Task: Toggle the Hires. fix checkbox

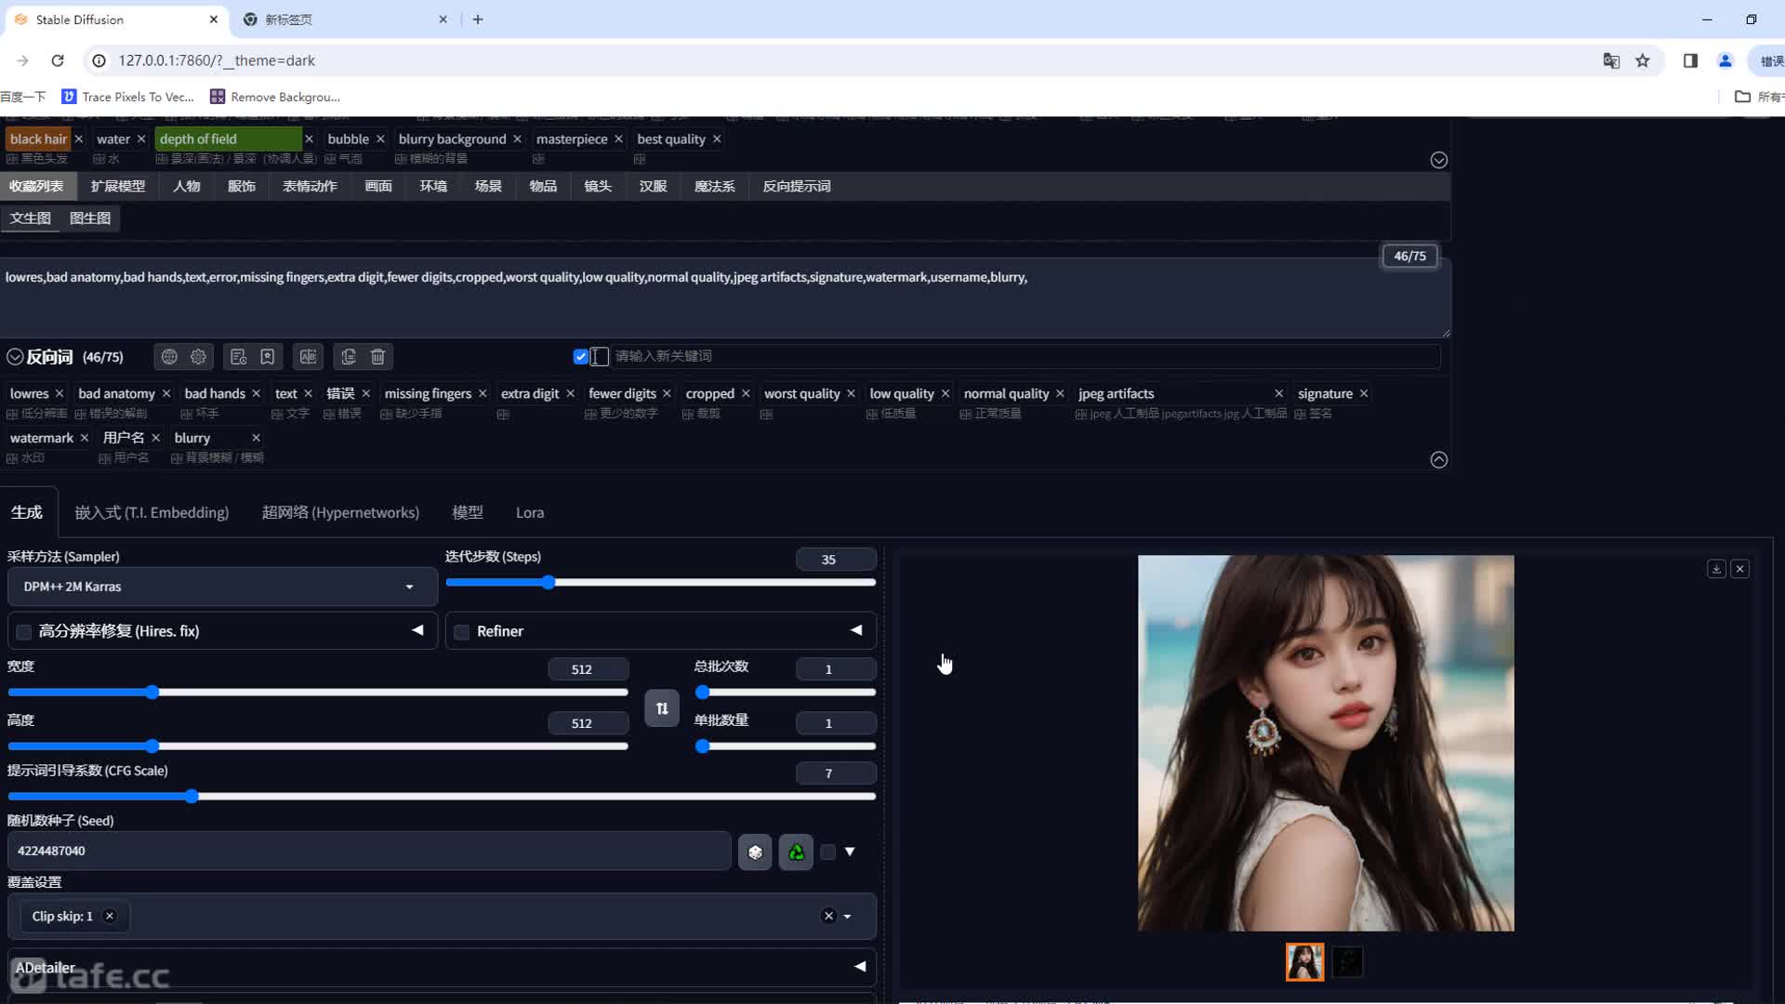Action: click(24, 631)
